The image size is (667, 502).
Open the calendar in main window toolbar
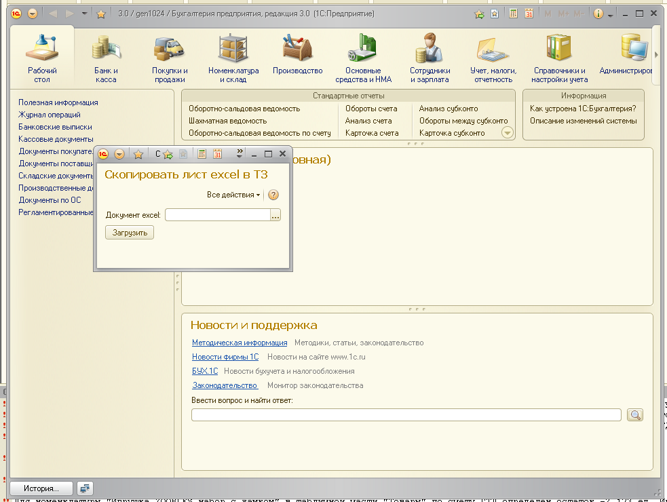[x=529, y=14]
